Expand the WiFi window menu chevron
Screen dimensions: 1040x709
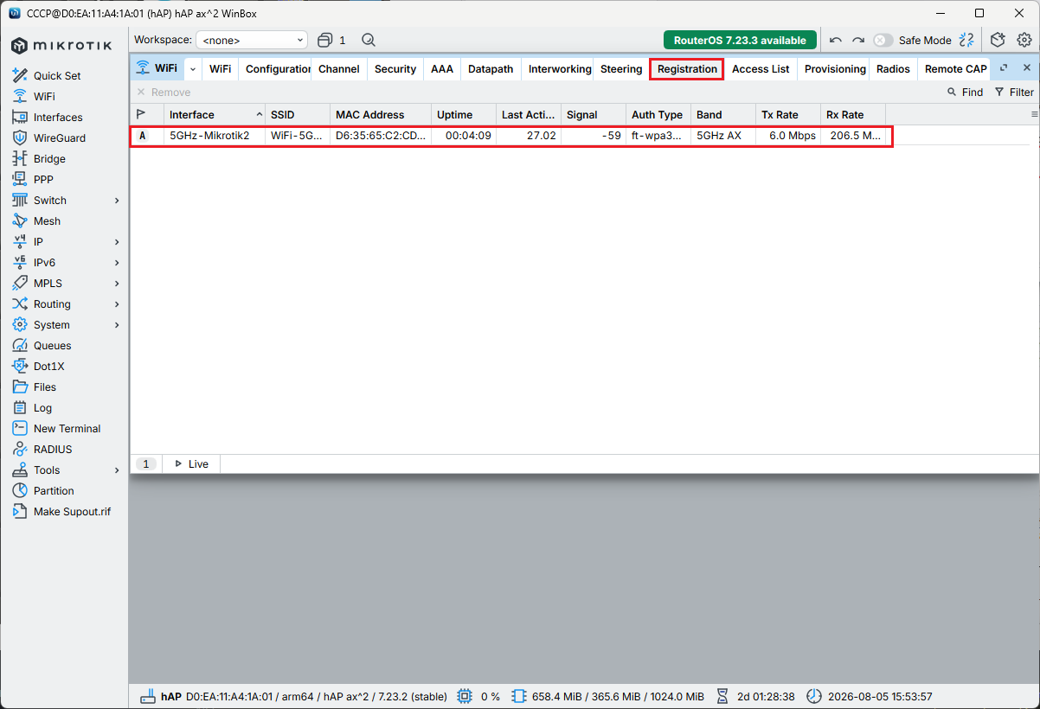(x=193, y=69)
